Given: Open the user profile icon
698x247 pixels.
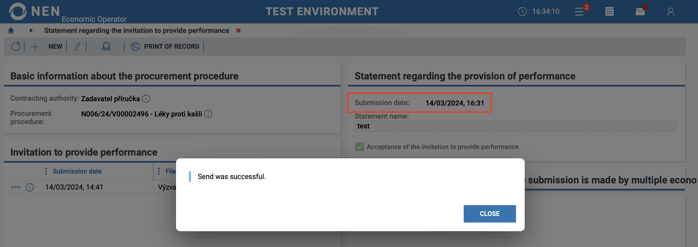Looking at the screenshot, I should [670, 12].
